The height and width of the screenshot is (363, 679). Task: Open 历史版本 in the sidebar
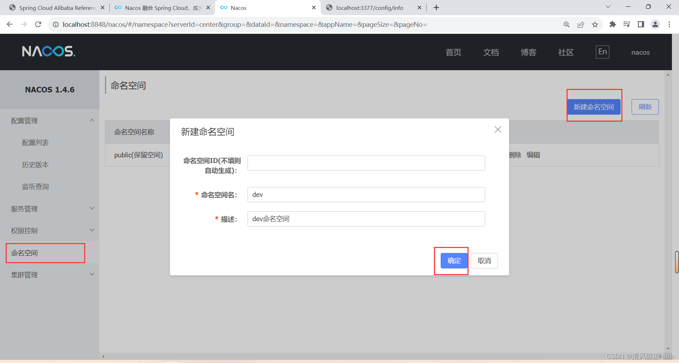pos(35,165)
